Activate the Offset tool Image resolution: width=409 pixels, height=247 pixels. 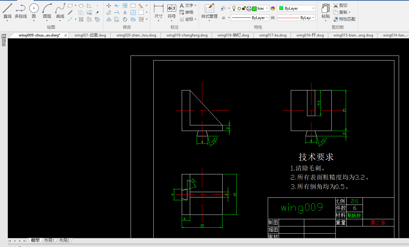109,19
